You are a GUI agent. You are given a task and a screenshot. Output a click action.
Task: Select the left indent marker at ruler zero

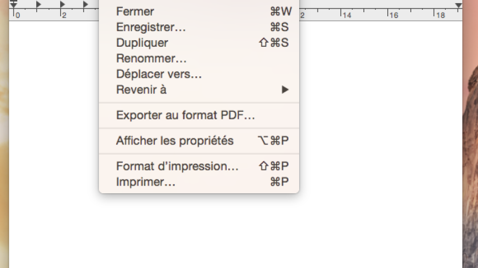[14, 4]
